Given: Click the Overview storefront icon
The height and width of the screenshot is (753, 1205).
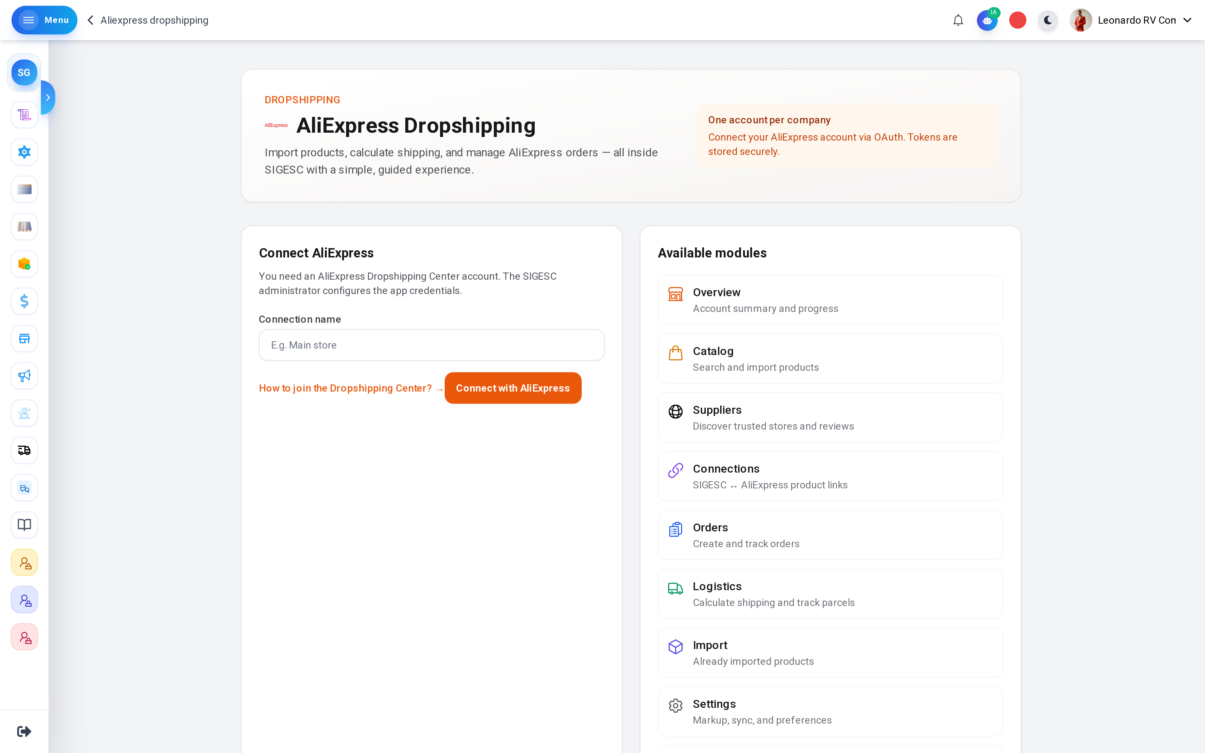Looking at the screenshot, I should pyautogui.click(x=675, y=294).
